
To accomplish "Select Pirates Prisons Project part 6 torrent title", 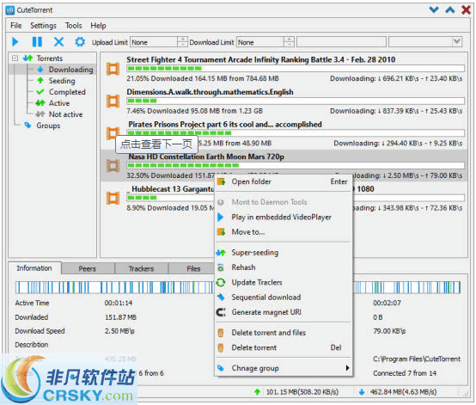I will tap(225, 125).
